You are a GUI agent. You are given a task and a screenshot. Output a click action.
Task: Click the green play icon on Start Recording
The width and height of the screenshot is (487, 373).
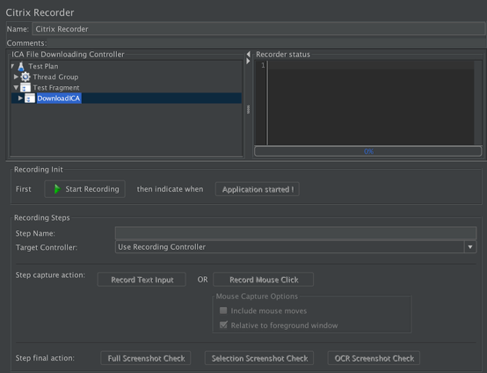57,189
